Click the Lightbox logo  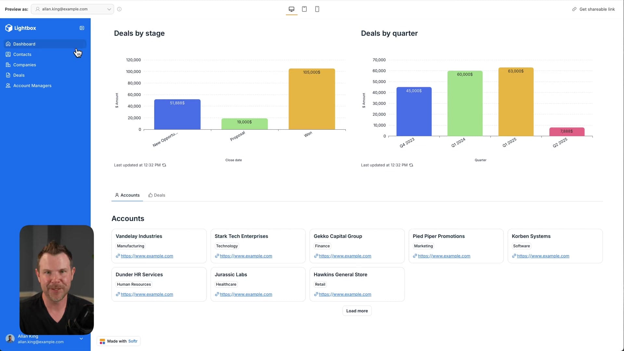pos(20,28)
